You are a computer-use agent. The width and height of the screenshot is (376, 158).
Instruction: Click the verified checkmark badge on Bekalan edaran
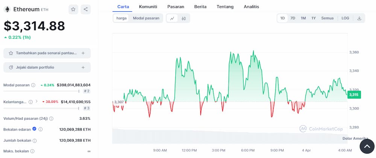coord(34,129)
